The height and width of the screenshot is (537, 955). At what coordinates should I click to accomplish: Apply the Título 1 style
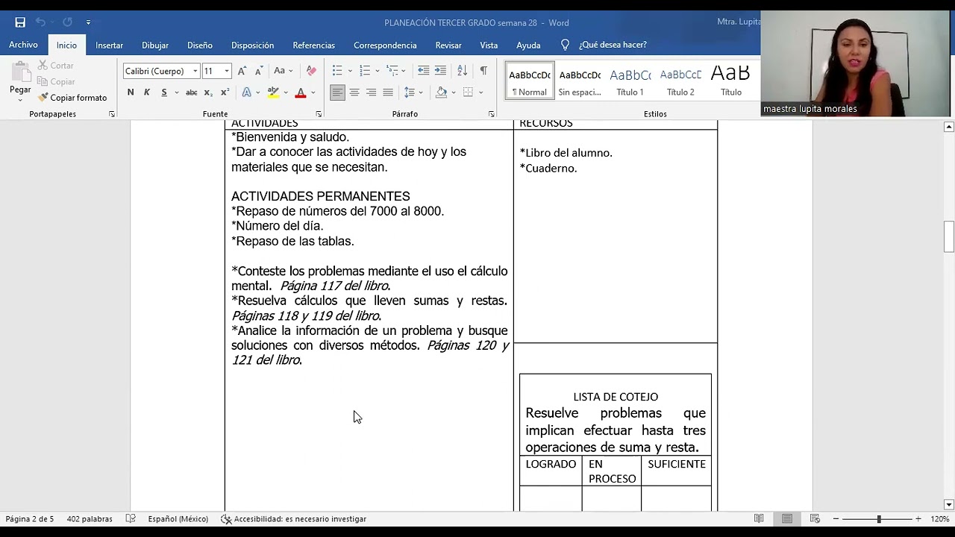click(x=630, y=81)
